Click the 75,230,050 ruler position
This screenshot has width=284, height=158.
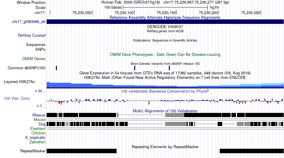[82, 13]
